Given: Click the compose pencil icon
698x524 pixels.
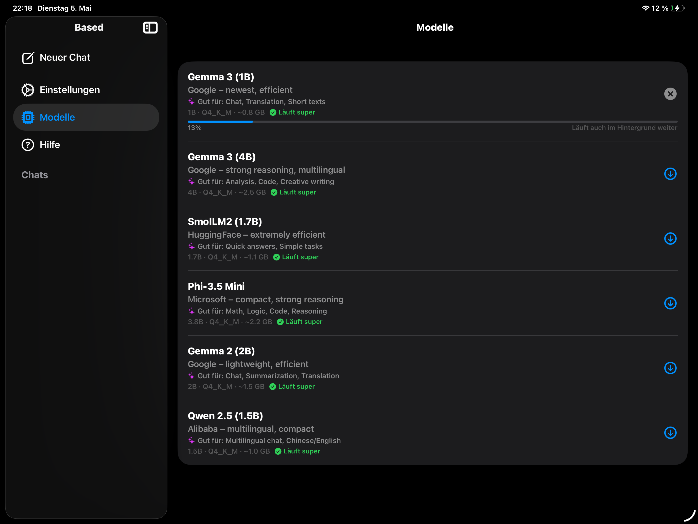Looking at the screenshot, I should tap(28, 58).
